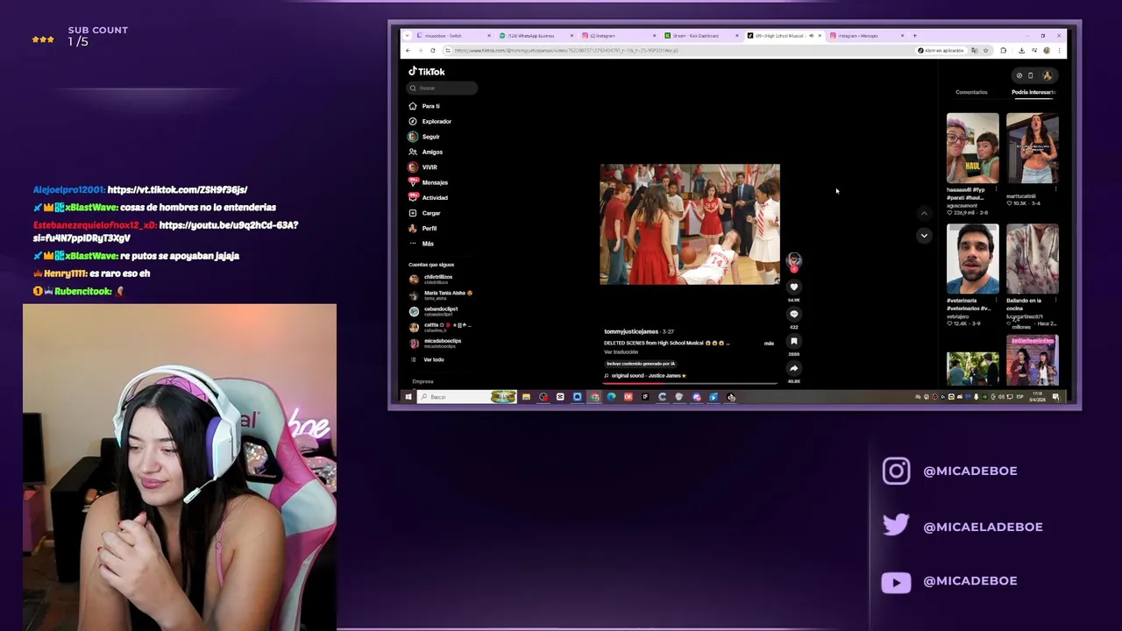Expand description with más link

pyautogui.click(x=769, y=344)
